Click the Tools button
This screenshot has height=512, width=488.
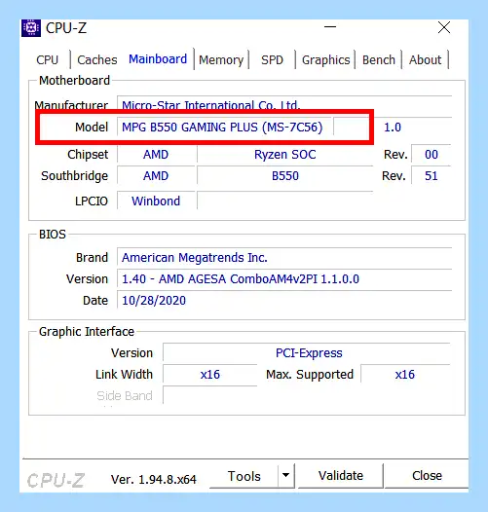click(x=244, y=476)
